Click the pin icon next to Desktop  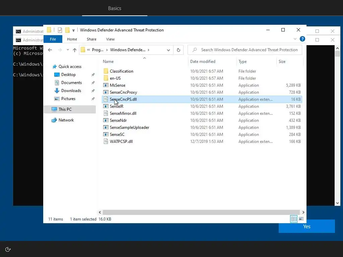[93, 75]
